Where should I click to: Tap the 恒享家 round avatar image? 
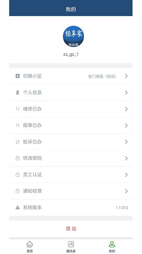coord(74,37)
